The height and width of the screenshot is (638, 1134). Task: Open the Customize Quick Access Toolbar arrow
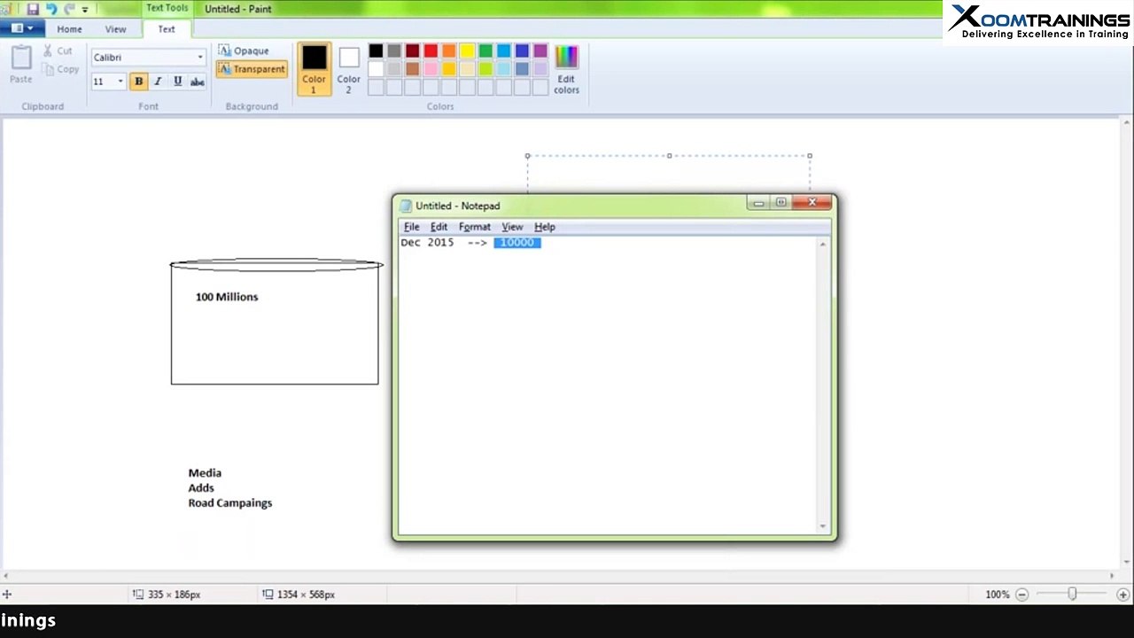pyautogui.click(x=85, y=9)
